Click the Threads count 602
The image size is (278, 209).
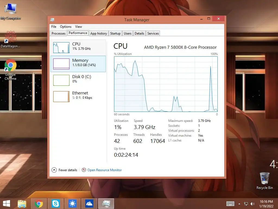click(x=138, y=141)
